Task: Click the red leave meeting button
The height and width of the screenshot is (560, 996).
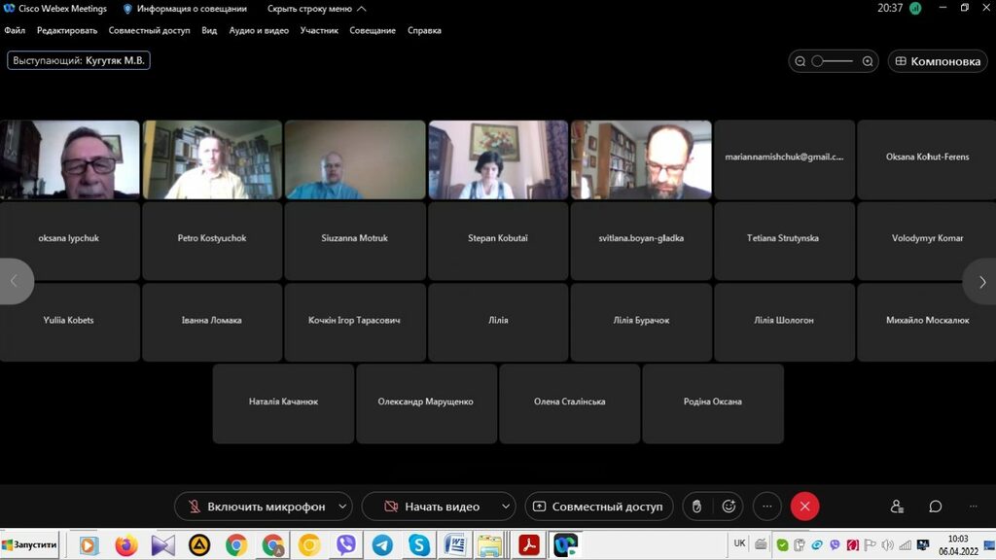Action: tap(804, 507)
